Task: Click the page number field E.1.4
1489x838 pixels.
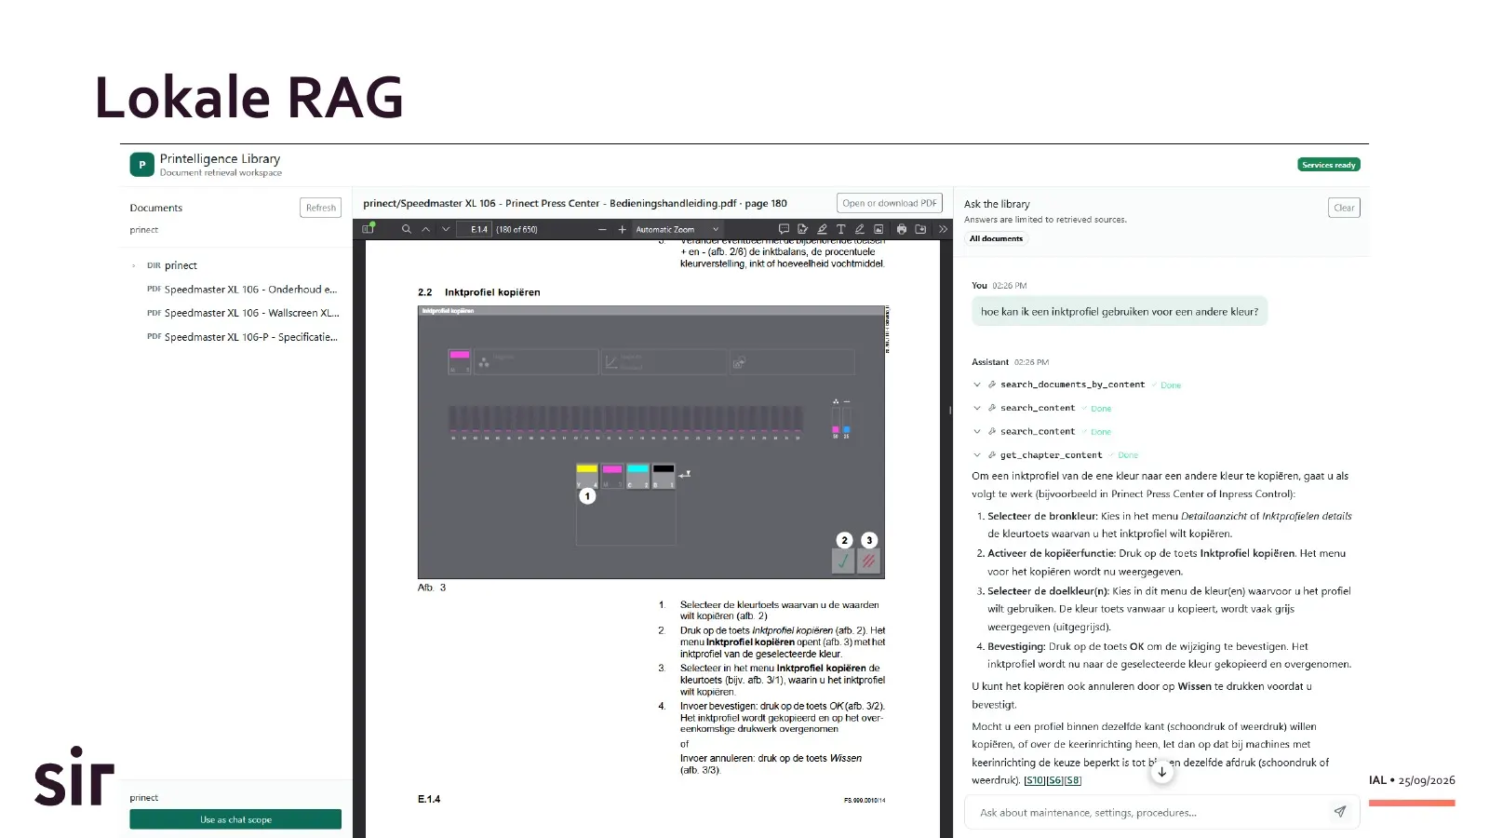Action: click(x=475, y=229)
